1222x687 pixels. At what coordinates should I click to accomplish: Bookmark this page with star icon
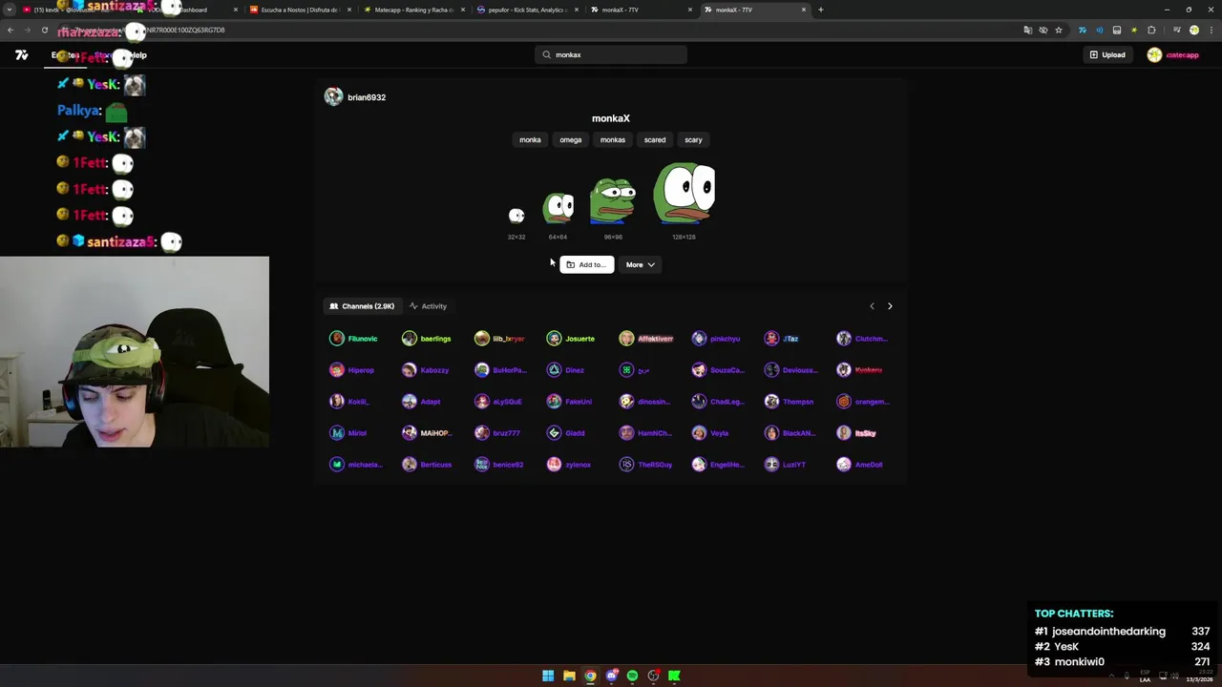click(1059, 30)
